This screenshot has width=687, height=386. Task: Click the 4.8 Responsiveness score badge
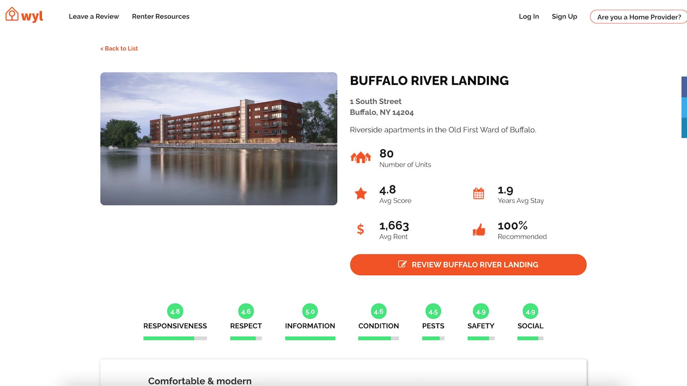pos(175,311)
